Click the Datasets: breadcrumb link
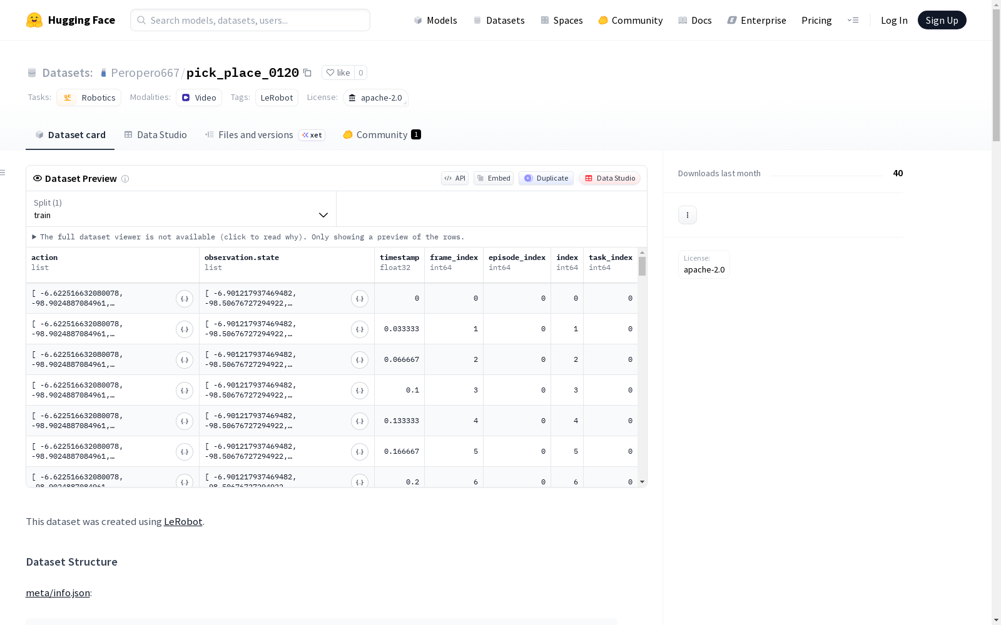 (67, 72)
